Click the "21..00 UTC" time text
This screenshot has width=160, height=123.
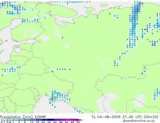click(x=132, y=117)
